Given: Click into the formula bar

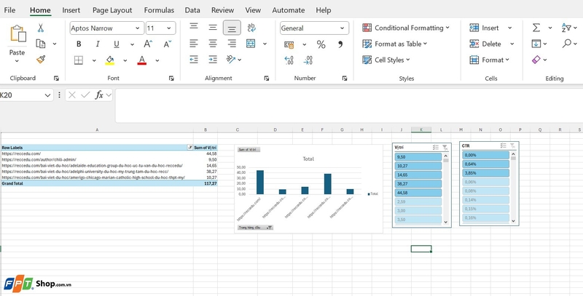Looking at the screenshot, I should (x=349, y=105).
